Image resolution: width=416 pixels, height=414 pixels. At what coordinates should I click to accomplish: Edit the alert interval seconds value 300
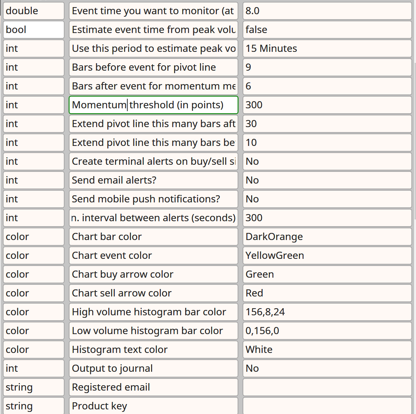click(x=327, y=218)
